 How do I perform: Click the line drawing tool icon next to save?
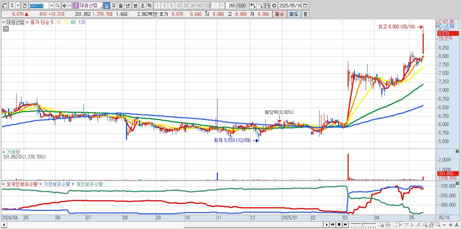point(260,6)
